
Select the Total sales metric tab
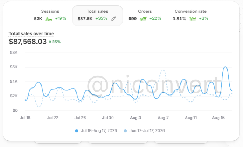tap(97, 15)
